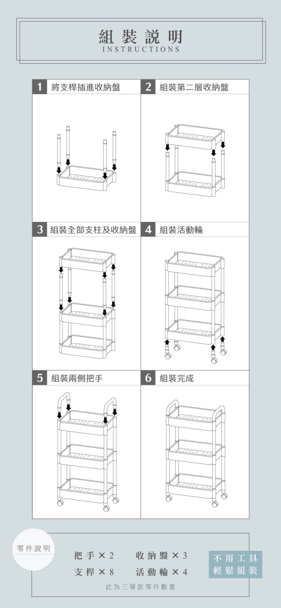Click the 活動輪 × 4 parts text

pyautogui.click(x=162, y=572)
